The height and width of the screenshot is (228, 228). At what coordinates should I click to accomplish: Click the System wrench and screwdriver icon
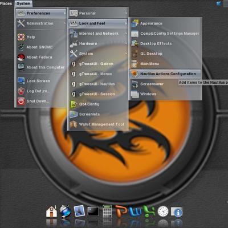pyautogui.click(x=74, y=54)
